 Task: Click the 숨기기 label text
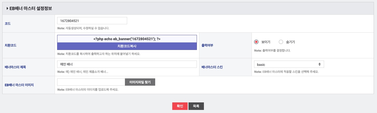[x=290, y=42]
